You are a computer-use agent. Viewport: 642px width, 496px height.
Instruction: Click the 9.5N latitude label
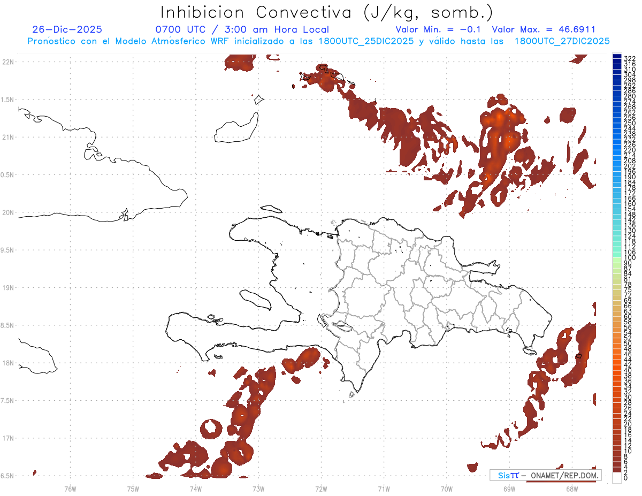[7, 250]
